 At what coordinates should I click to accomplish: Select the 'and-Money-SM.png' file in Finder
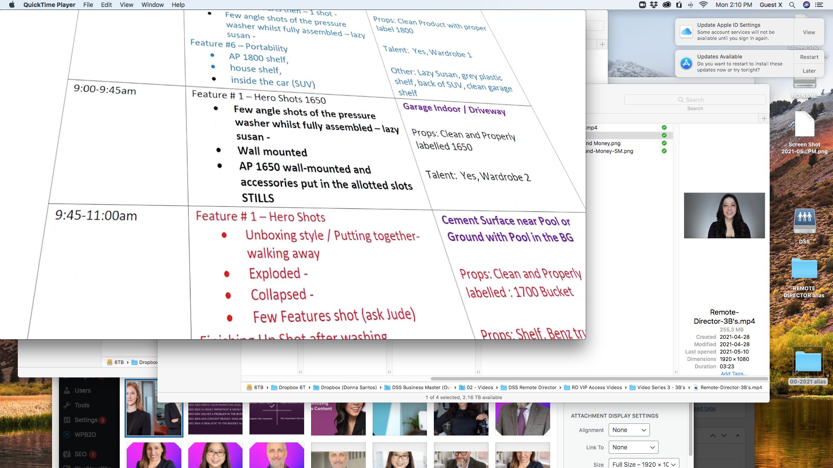[610, 151]
